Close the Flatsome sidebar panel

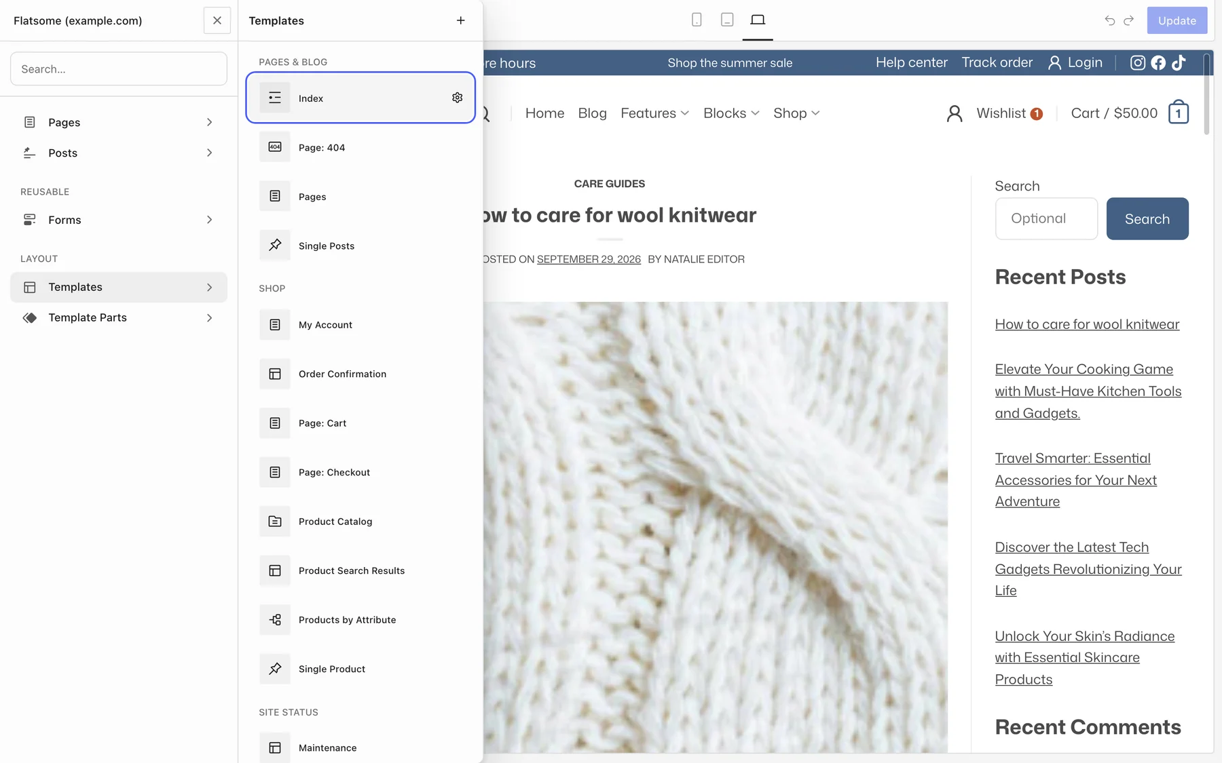(x=217, y=20)
